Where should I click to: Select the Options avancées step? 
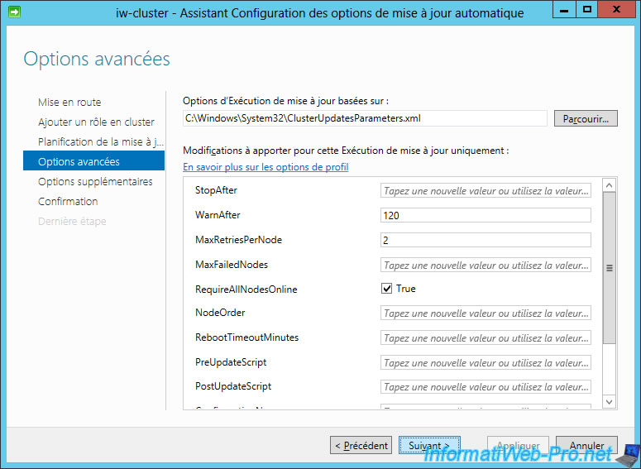pyautogui.click(x=94, y=160)
